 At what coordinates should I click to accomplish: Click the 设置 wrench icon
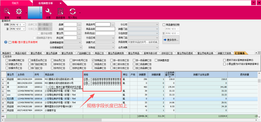click(48, 11)
